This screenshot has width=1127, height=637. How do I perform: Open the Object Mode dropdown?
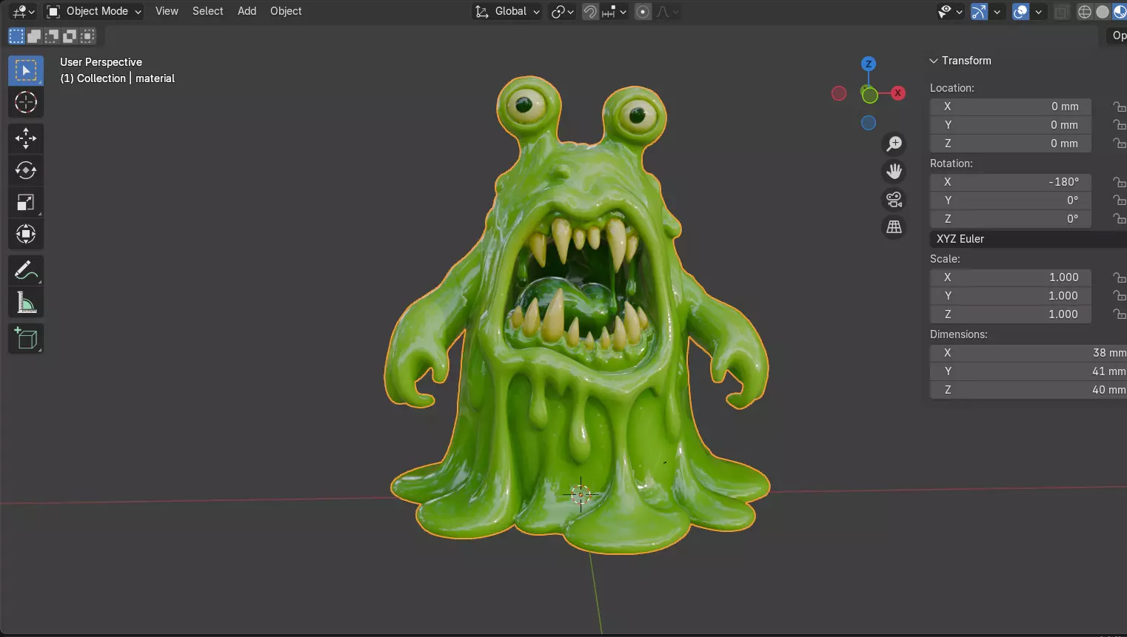tap(94, 12)
